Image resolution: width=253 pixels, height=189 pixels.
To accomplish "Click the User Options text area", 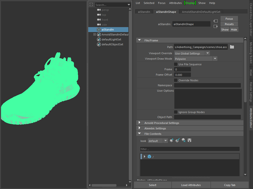I will point(208,99).
